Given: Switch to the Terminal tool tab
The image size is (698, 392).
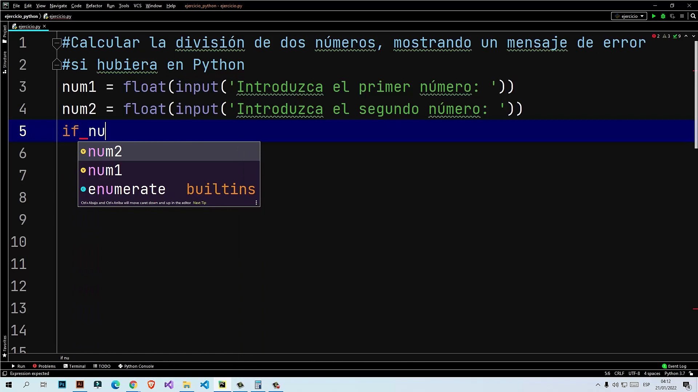Looking at the screenshot, I should coord(75,366).
